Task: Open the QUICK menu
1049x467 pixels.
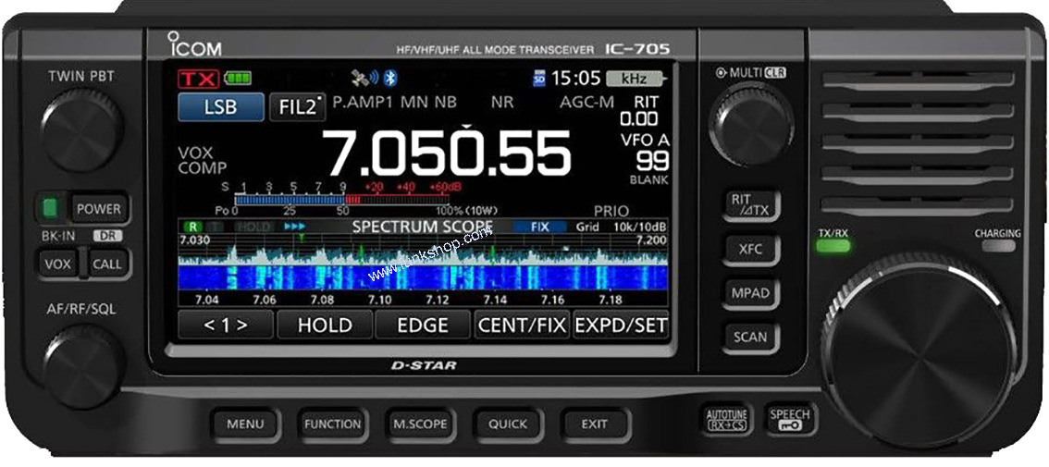Action: (x=508, y=424)
